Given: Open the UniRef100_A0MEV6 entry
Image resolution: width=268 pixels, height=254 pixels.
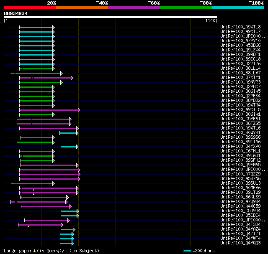Looking at the screenshot, I should pyautogui.click(x=240, y=188).
